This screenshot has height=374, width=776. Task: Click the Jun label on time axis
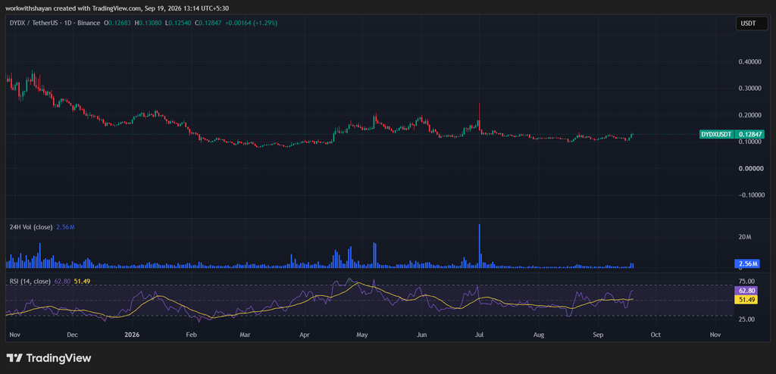(422, 335)
